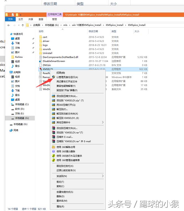The width and height of the screenshot is (184, 211).
Task: Open KuGou in navigation pane
Action: [19, 57]
